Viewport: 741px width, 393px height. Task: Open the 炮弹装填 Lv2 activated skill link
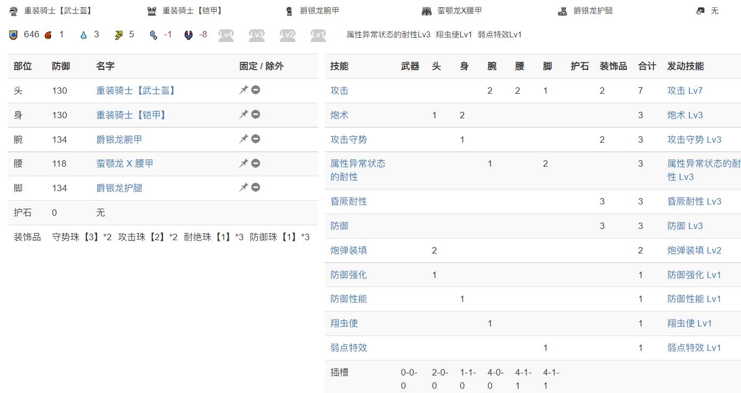(694, 250)
